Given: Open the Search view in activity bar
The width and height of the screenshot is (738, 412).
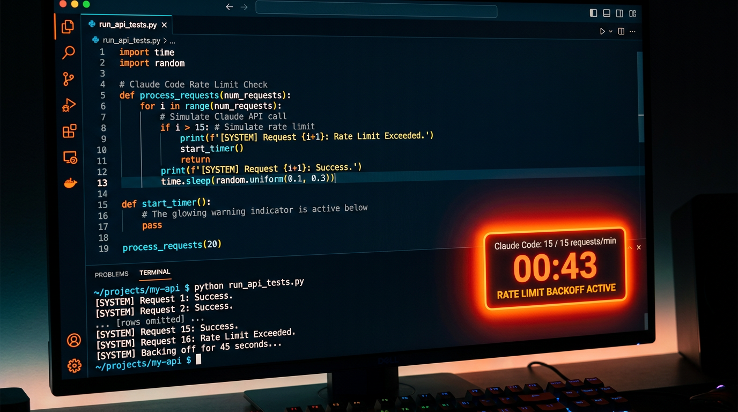Looking at the screenshot, I should (69, 53).
